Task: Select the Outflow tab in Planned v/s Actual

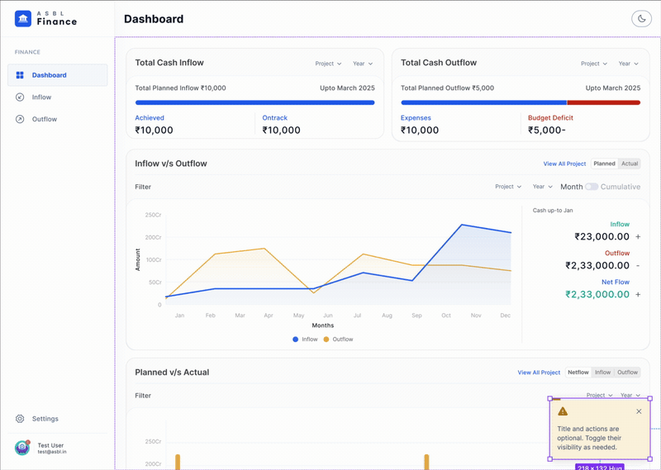Action: 627,373
